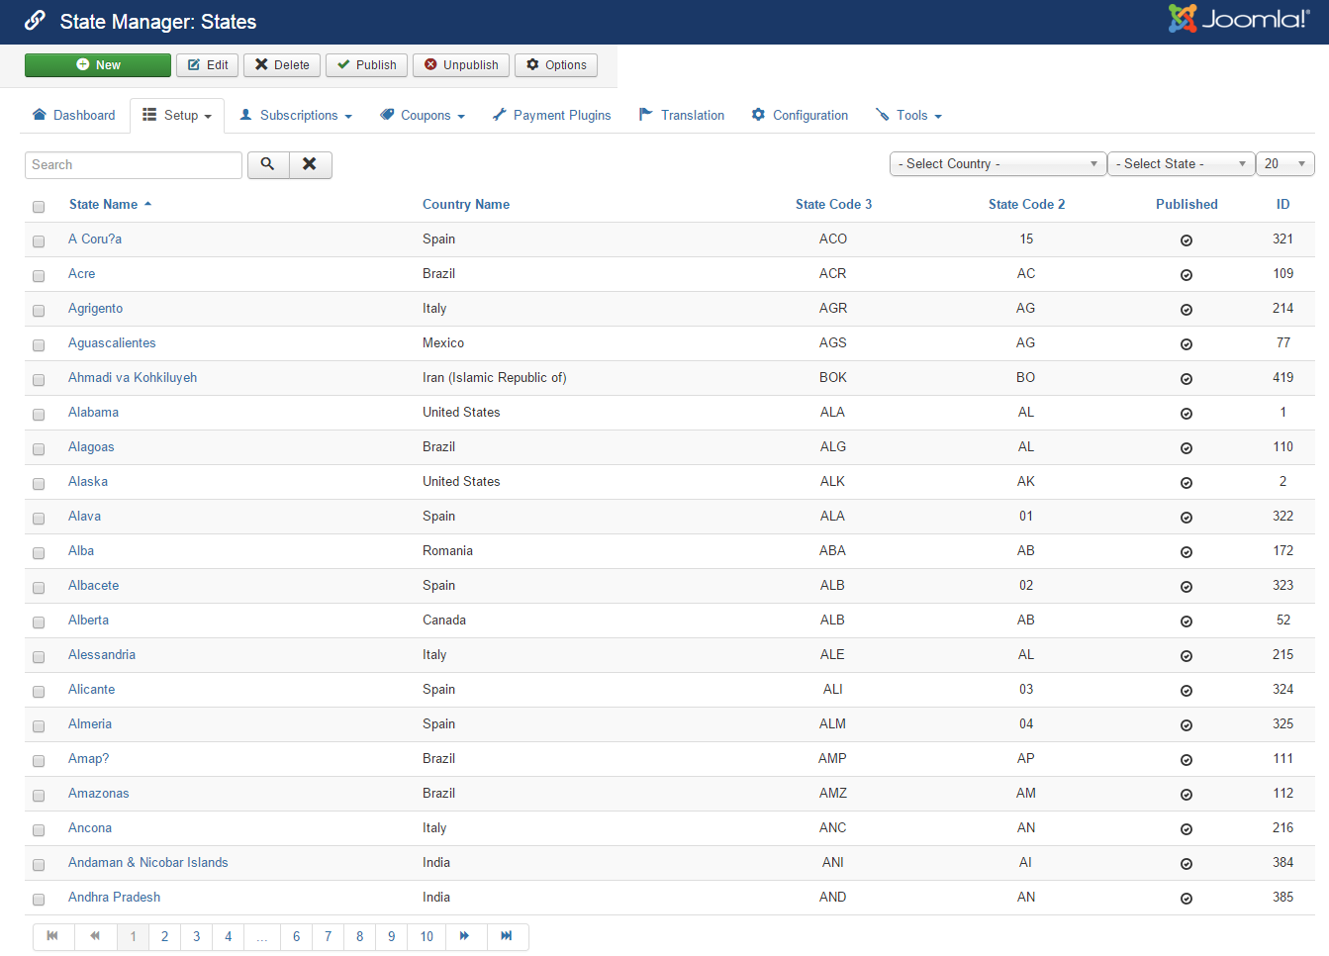Check the checkbox for Andhra Pradesh row
The height and width of the screenshot is (956, 1329).
(x=39, y=900)
